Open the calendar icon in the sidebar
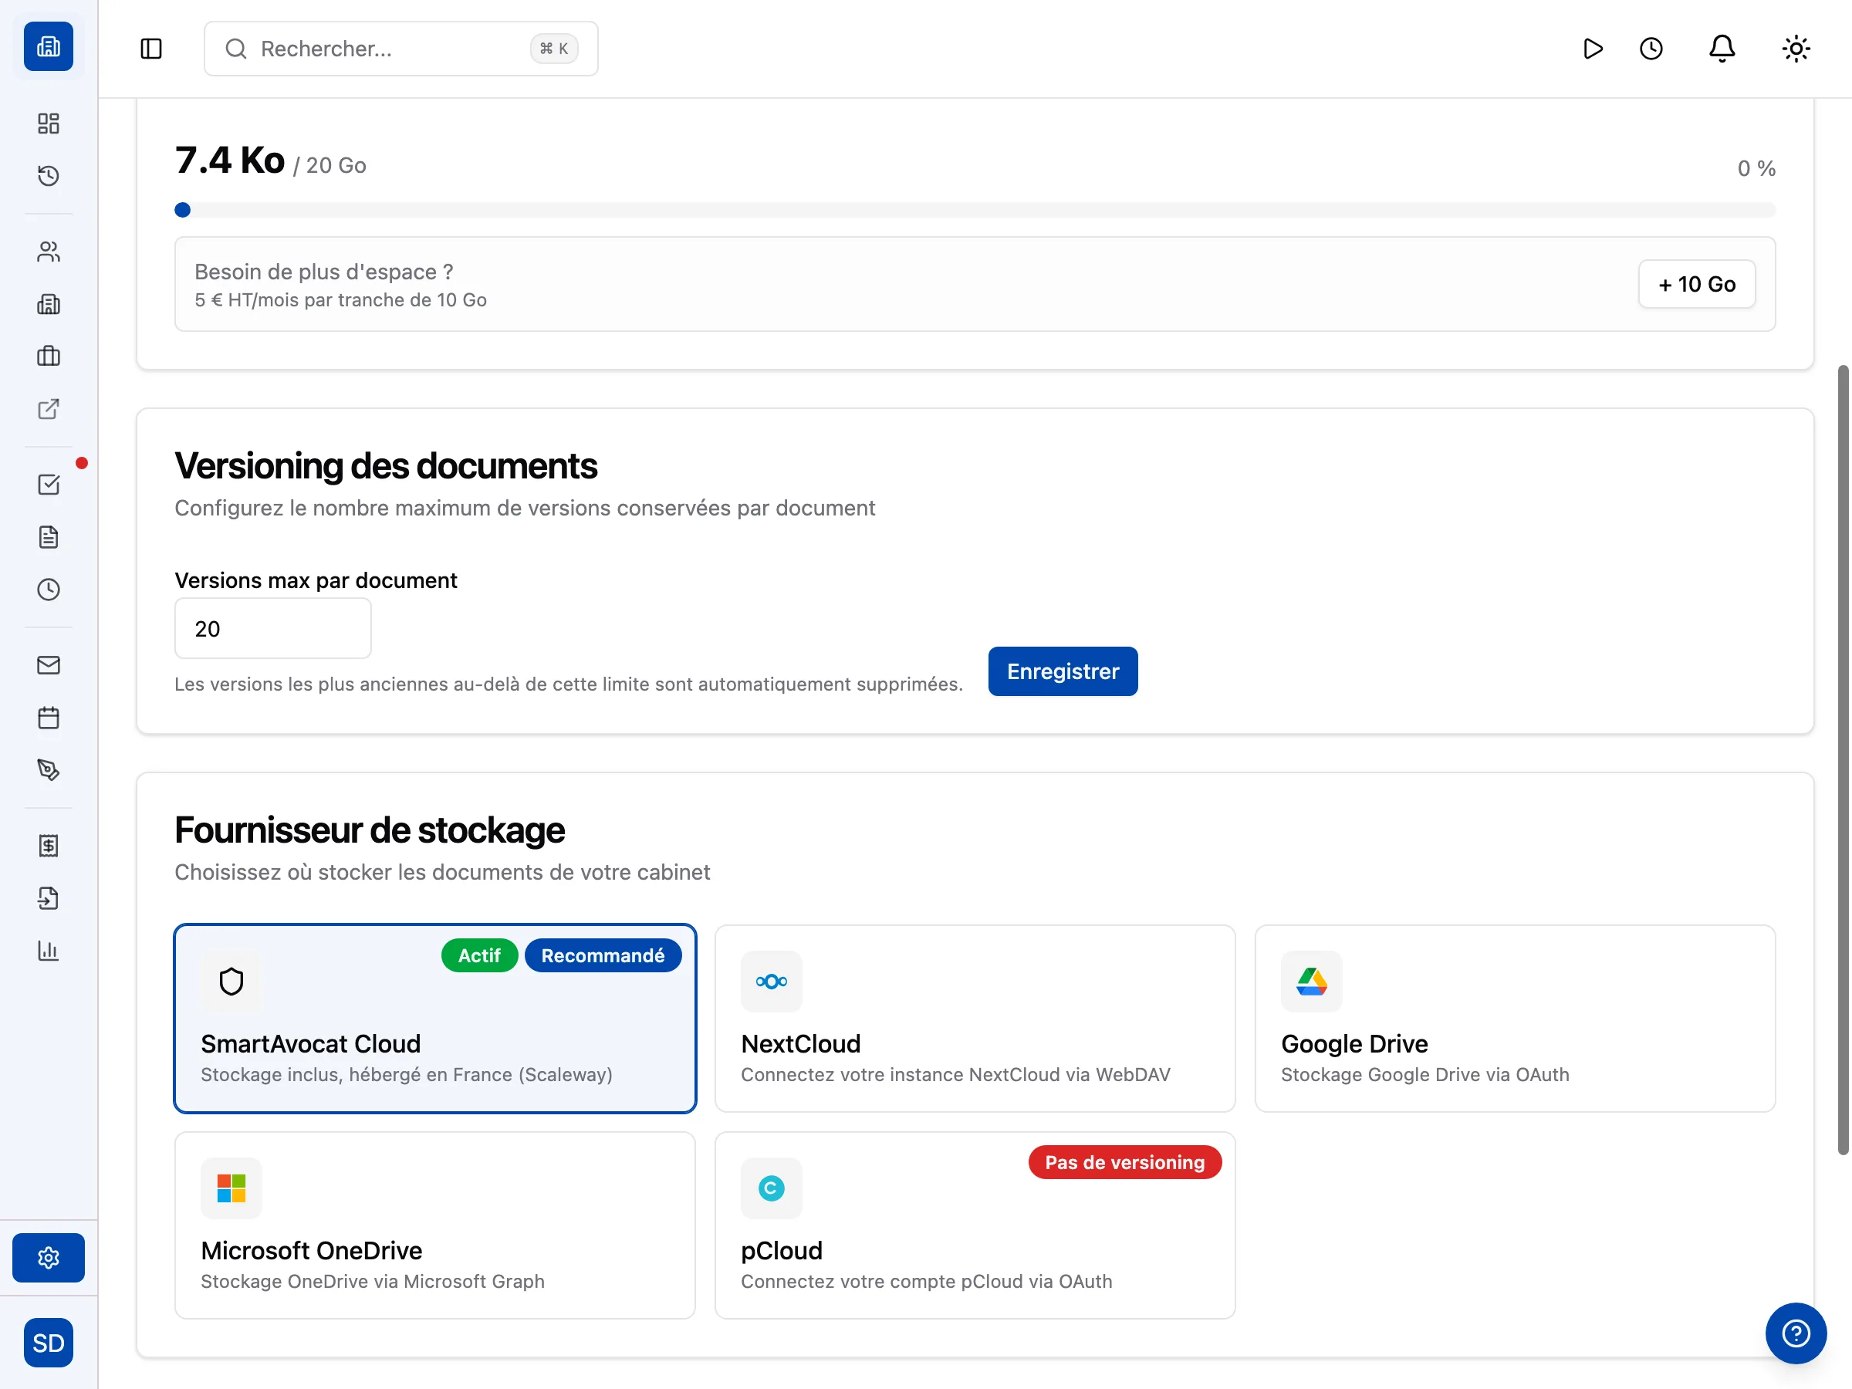The height and width of the screenshot is (1389, 1852). coord(49,718)
